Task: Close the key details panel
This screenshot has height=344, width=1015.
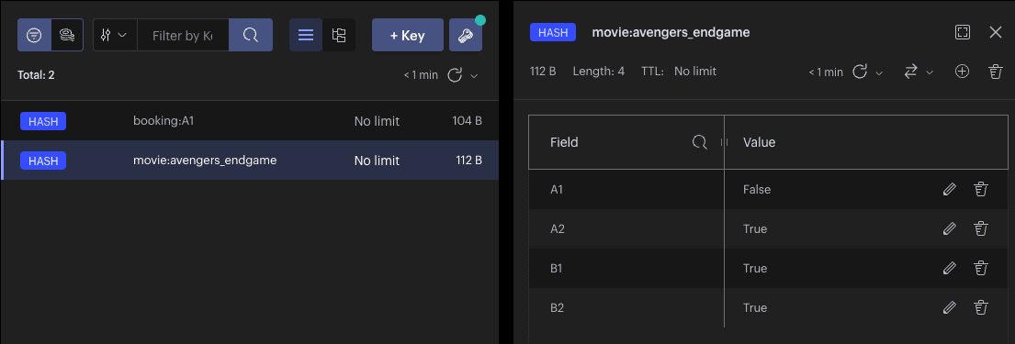Action: [996, 32]
